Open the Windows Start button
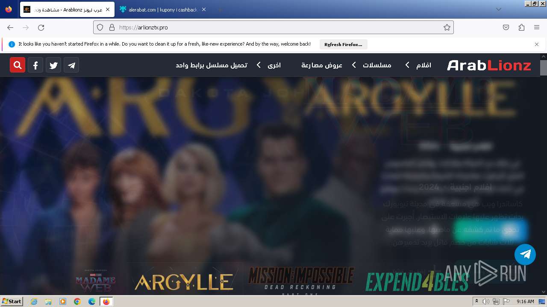The height and width of the screenshot is (307, 547). point(12,301)
